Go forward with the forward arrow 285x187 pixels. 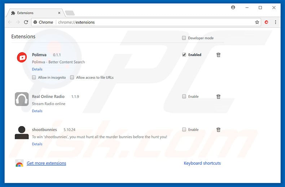tap(18, 22)
